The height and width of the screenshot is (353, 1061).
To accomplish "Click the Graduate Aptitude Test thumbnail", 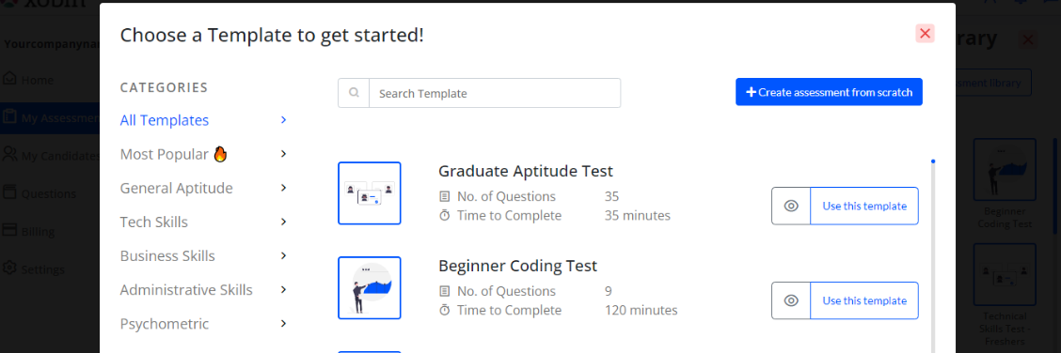I will pyautogui.click(x=370, y=193).
